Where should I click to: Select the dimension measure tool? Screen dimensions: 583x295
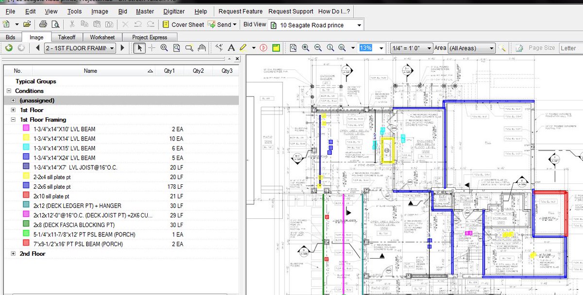coord(219,48)
